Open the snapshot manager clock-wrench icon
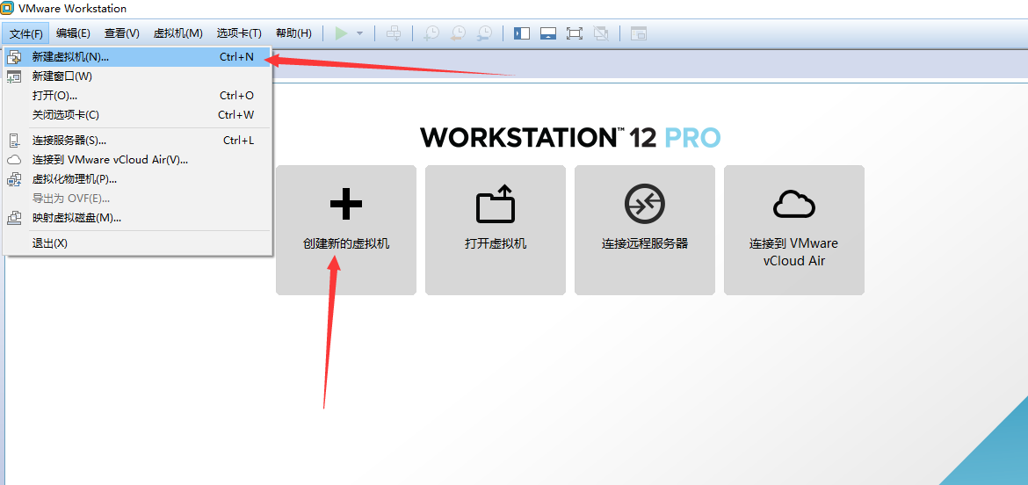The width and height of the screenshot is (1028, 485). tap(484, 33)
